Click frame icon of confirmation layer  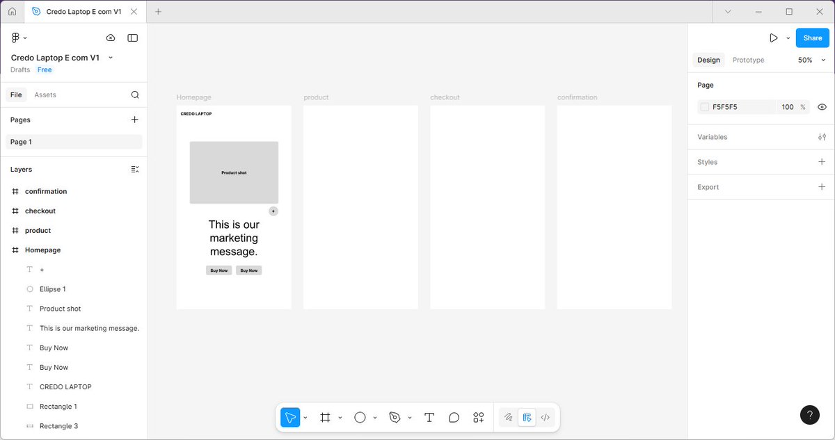(15, 191)
